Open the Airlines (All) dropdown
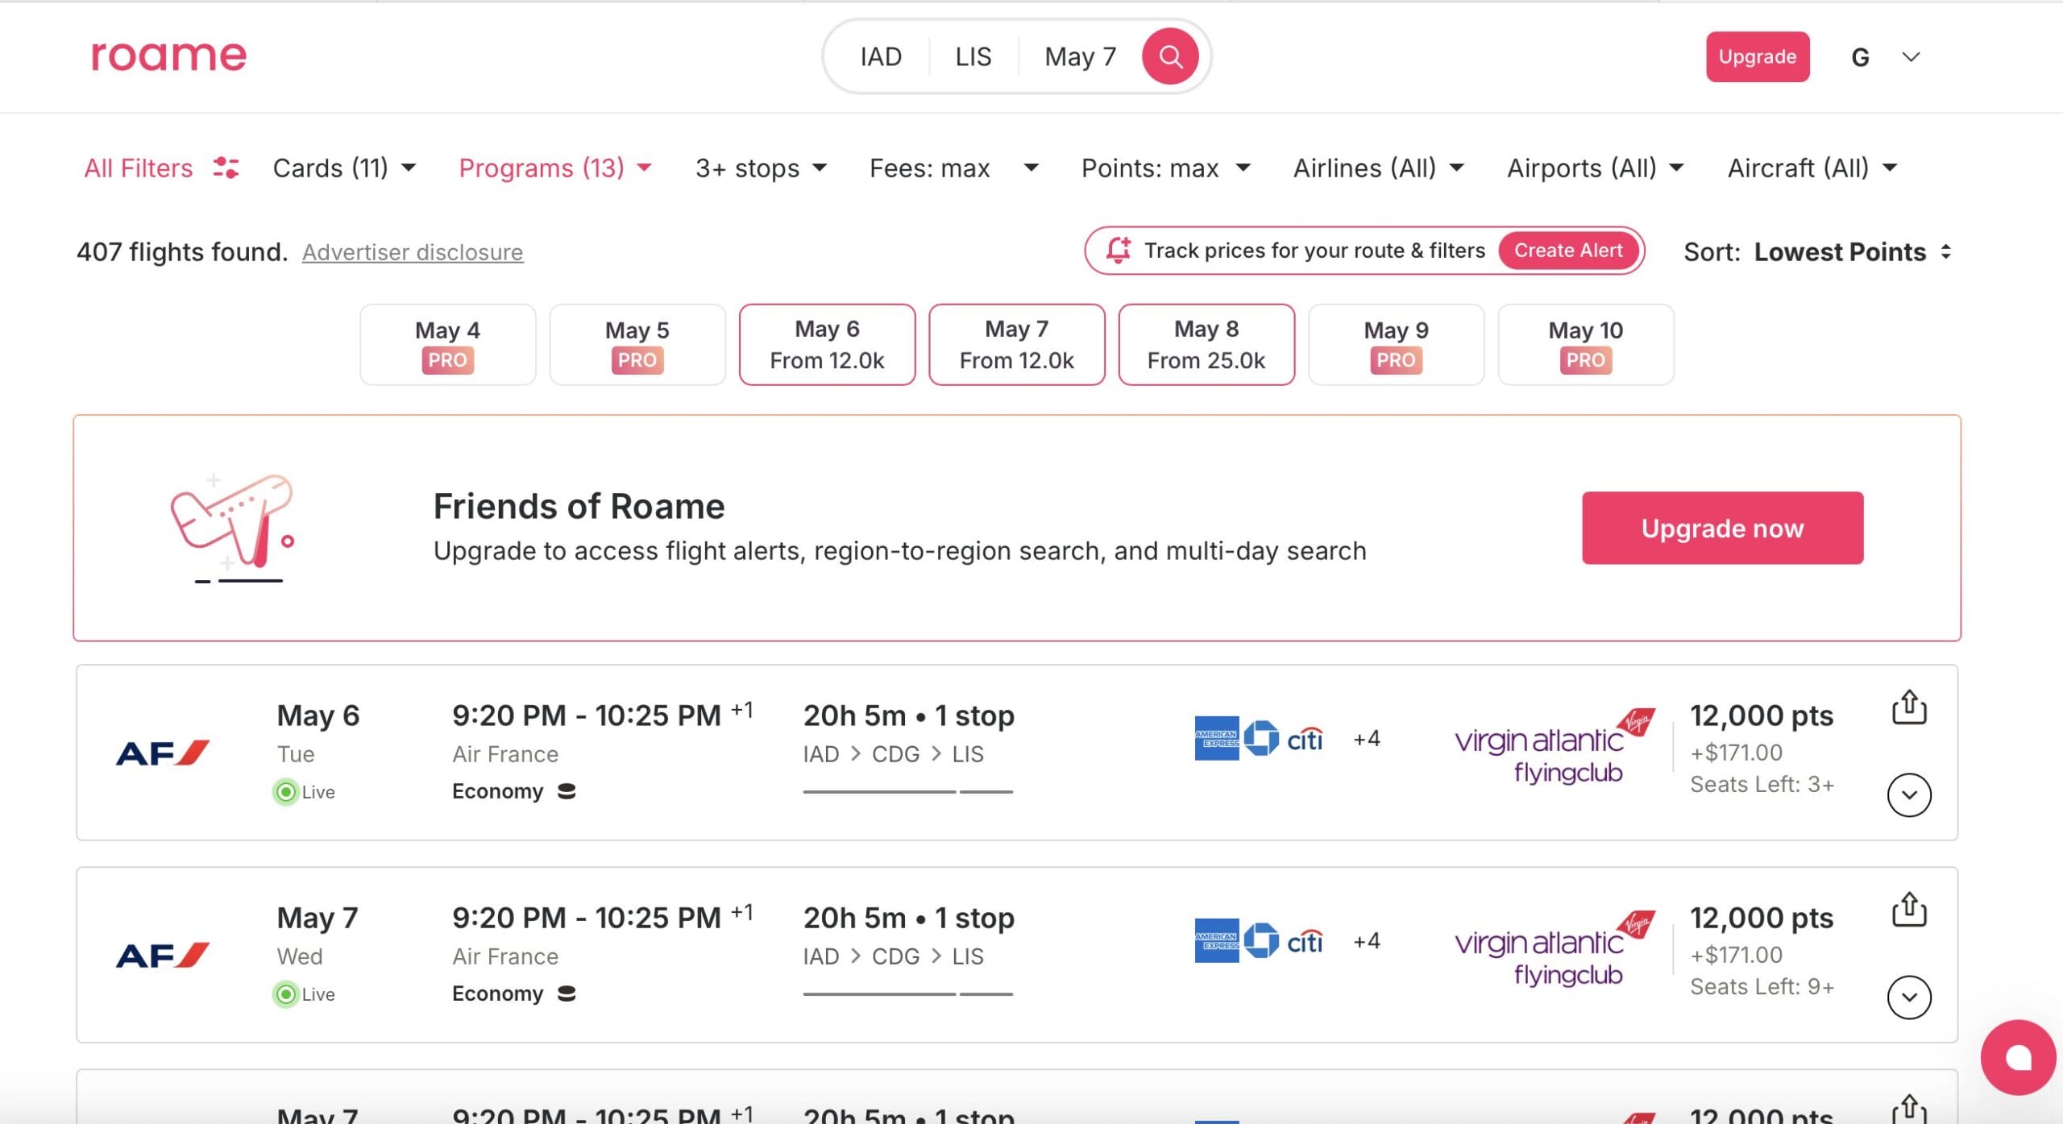Screen dimensions: 2063x1124 [1379, 168]
